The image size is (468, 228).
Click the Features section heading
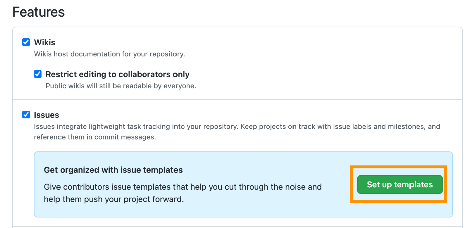coord(38,12)
